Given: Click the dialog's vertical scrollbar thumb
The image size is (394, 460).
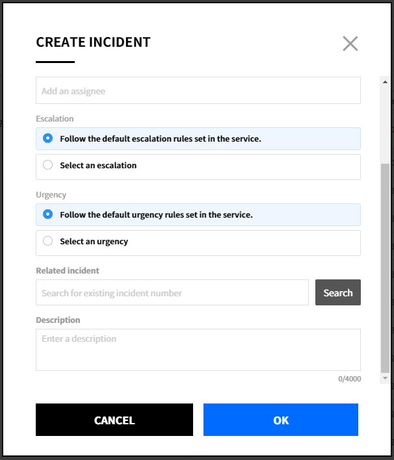Looking at the screenshot, I should tap(385, 266).
